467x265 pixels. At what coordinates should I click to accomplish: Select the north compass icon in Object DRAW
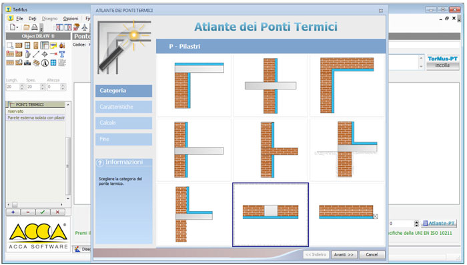[45, 63]
